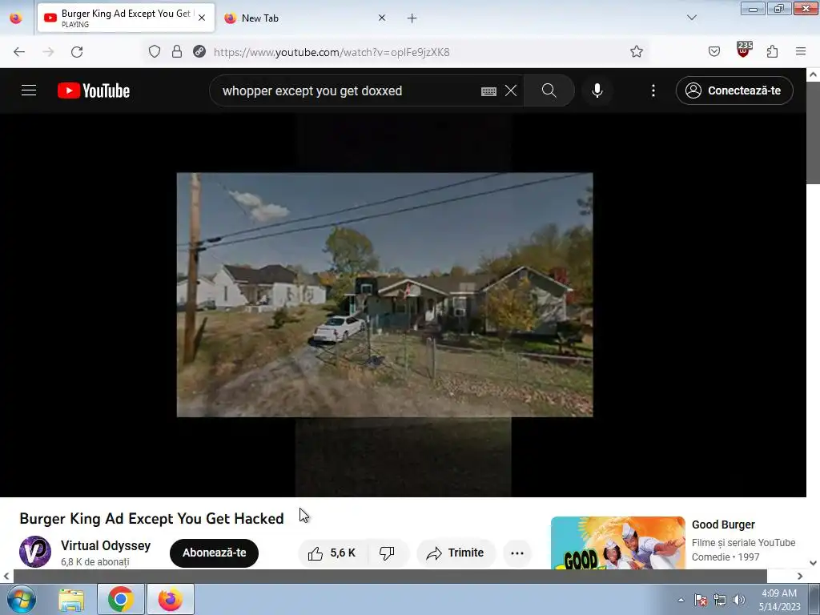Image resolution: width=820 pixels, height=615 pixels.
Task: Open the network tray icon
Action: pyautogui.click(x=720, y=600)
